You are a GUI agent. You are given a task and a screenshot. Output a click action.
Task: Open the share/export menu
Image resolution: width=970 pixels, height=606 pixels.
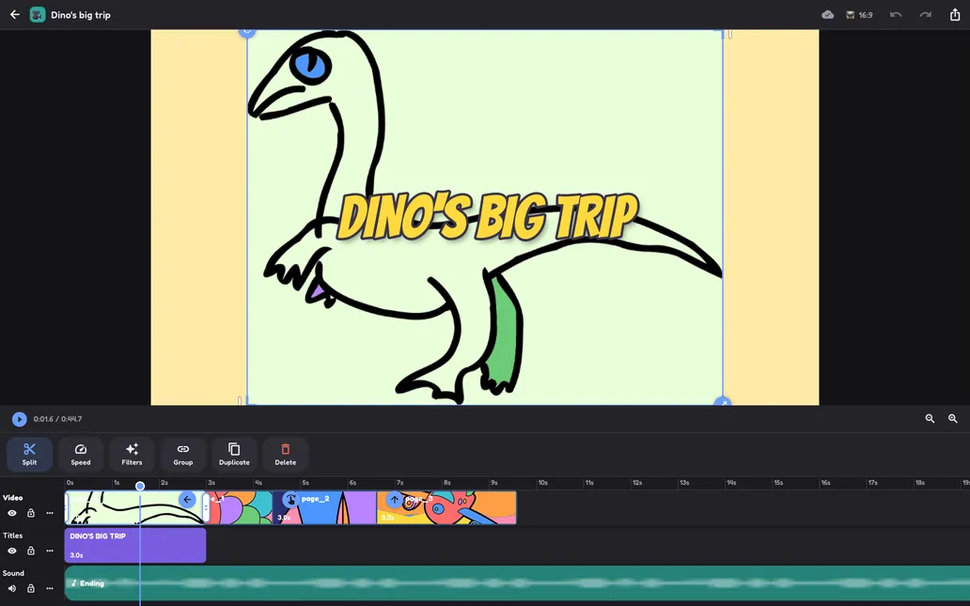pos(955,14)
